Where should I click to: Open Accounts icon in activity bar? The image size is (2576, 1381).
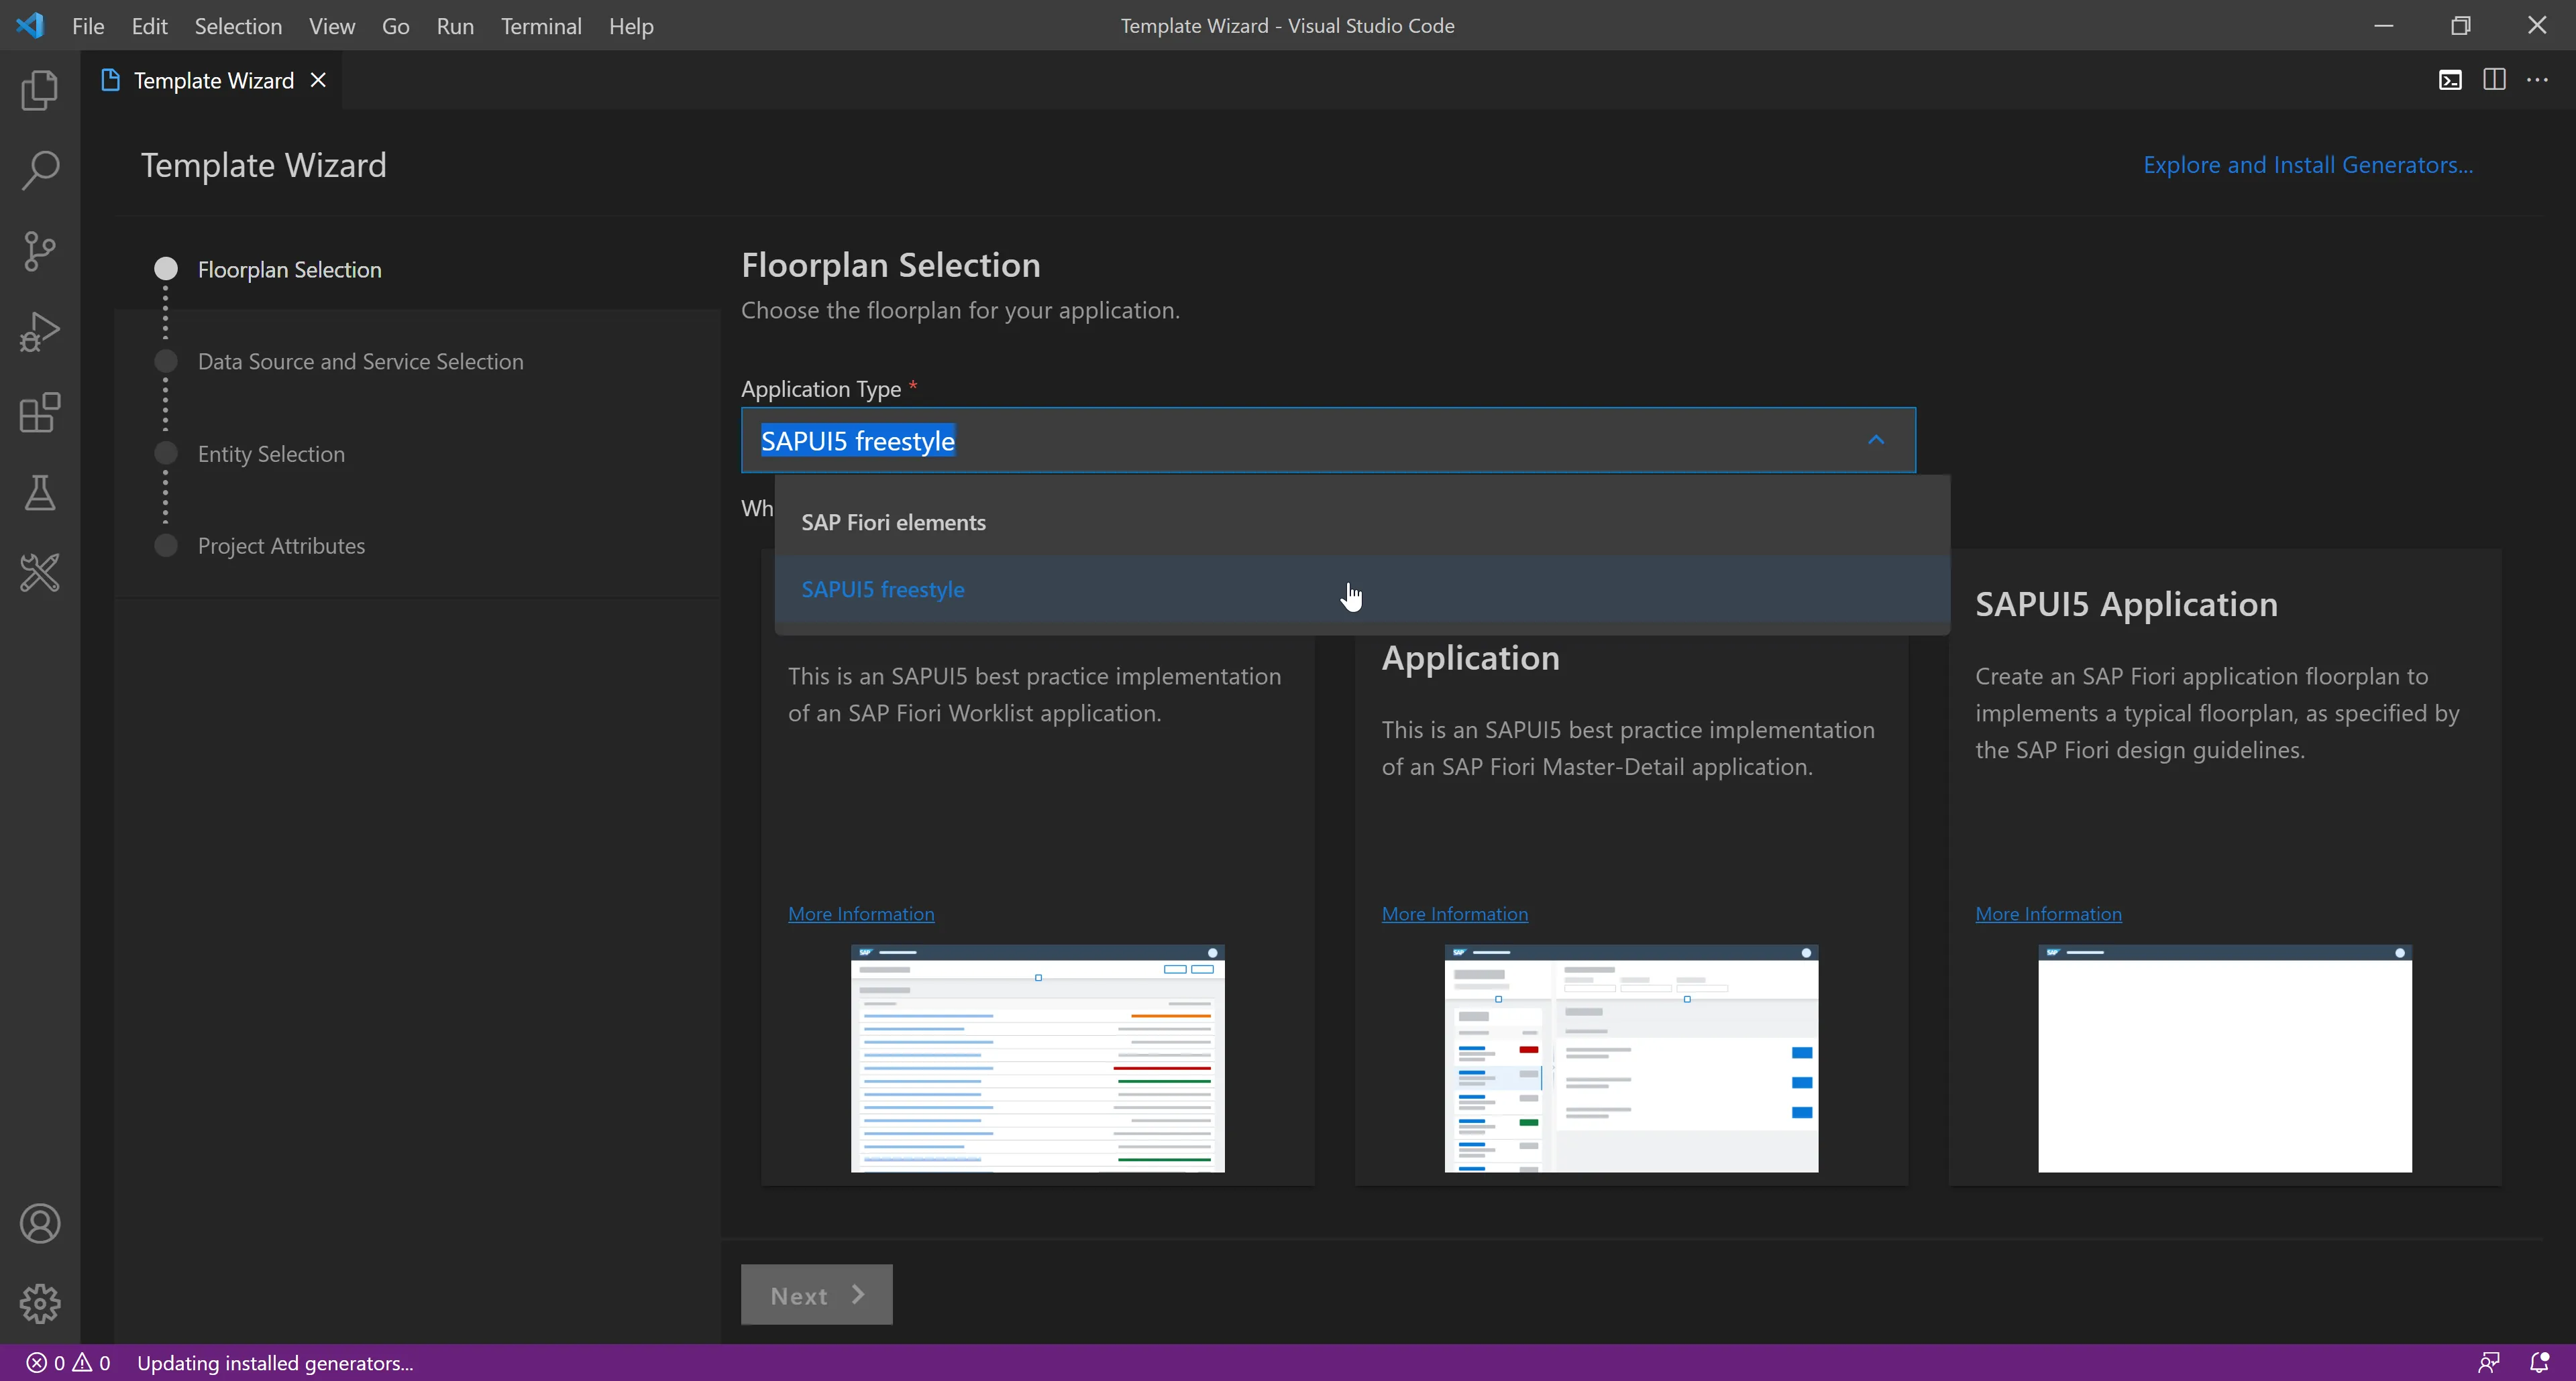pos(40,1224)
